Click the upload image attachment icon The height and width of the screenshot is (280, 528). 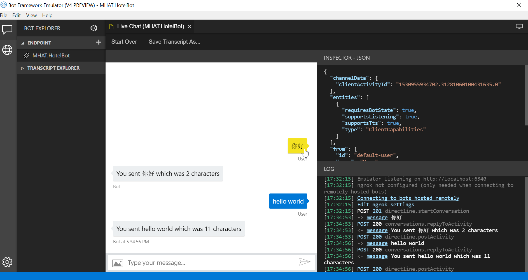tap(118, 263)
